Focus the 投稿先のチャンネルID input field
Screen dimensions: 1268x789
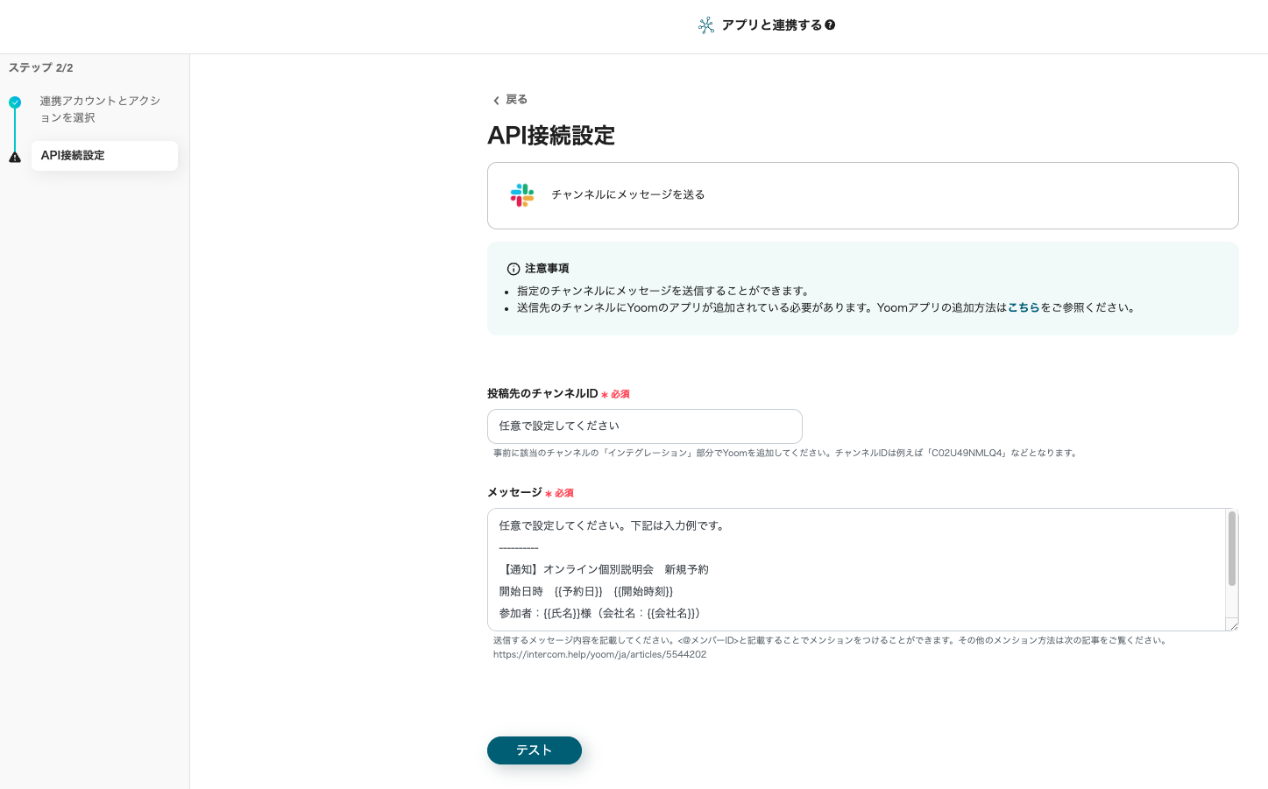pos(644,426)
